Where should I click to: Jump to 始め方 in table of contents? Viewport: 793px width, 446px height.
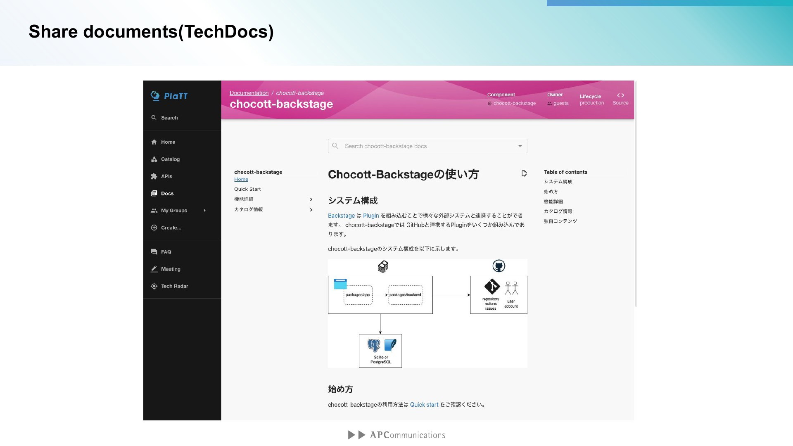[x=551, y=192]
